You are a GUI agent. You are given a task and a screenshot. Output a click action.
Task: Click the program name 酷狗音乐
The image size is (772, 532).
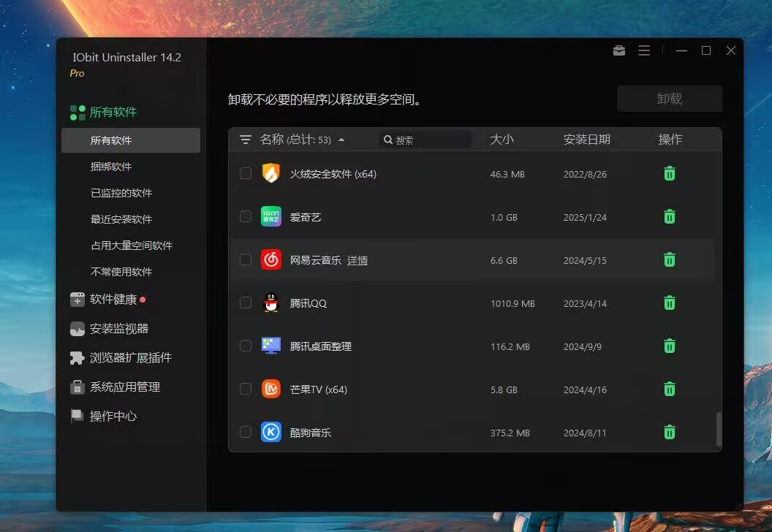point(310,433)
